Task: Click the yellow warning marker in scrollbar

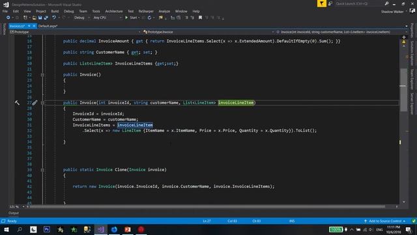Action: 404,42
